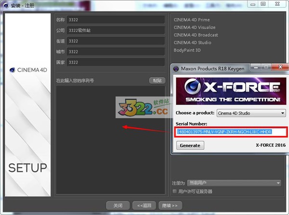Enable the 用户许可证服务器 checkbox
289x215 pixels.
pos(174,191)
